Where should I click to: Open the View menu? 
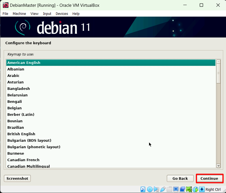click(x=35, y=14)
